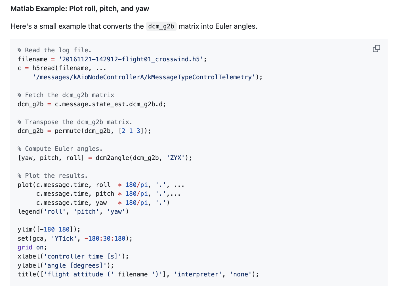Screen dimensions: 395x300
Task: Click the c.message.state_est.dcm_g2b.d expression
Action: point(110,104)
